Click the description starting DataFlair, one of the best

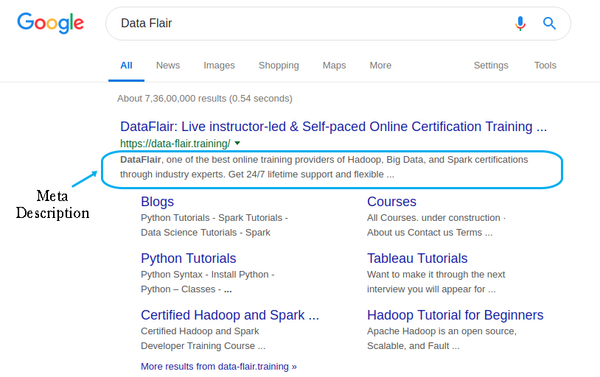(324, 167)
